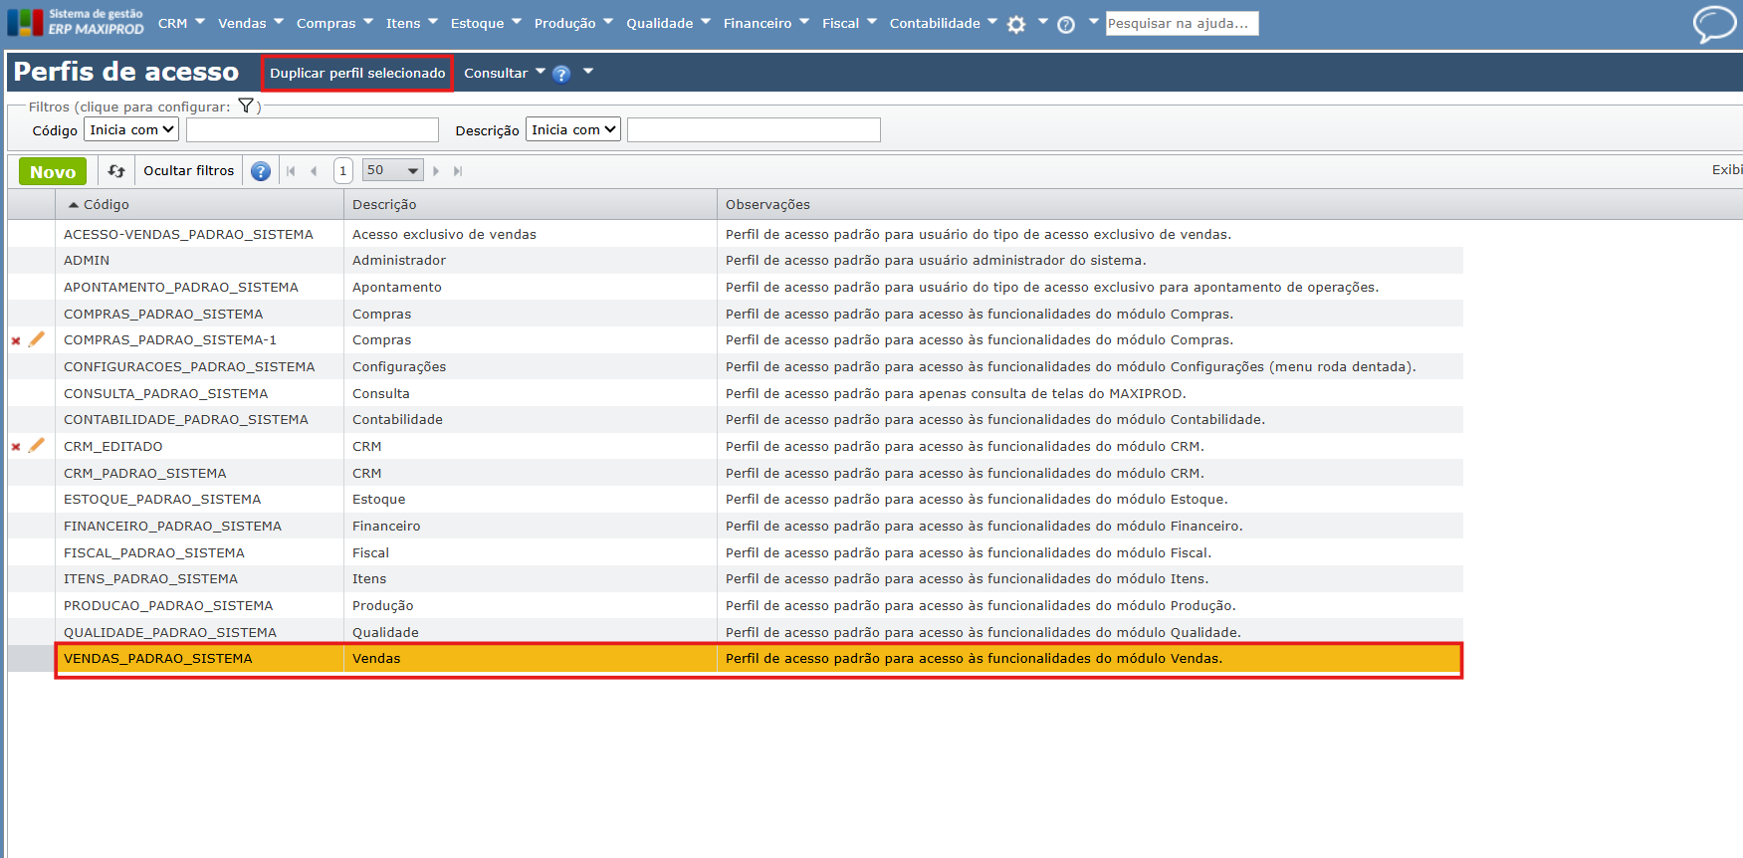This screenshot has height=858, width=1743.
Task: Open the Vendas menu
Action: tap(242, 23)
